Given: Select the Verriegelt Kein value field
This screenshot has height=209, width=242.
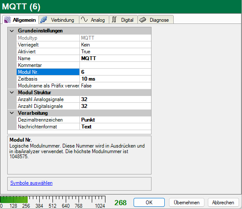Looking at the screenshot, I should tap(115, 45).
